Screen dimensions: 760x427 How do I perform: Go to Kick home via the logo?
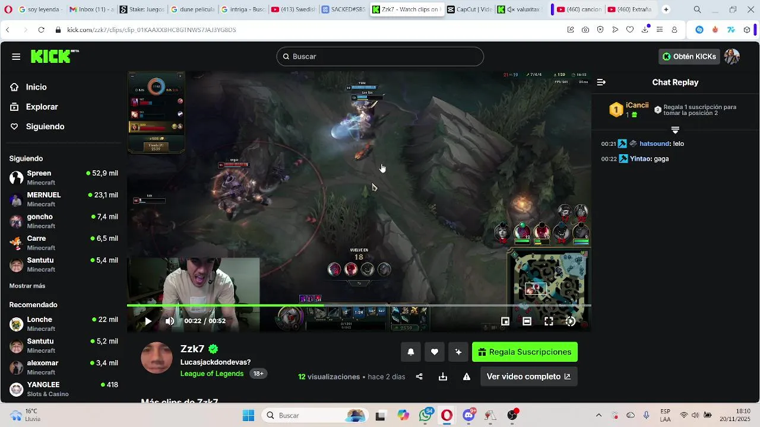55,56
